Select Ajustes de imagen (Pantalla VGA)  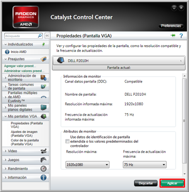[x=24, y=134]
